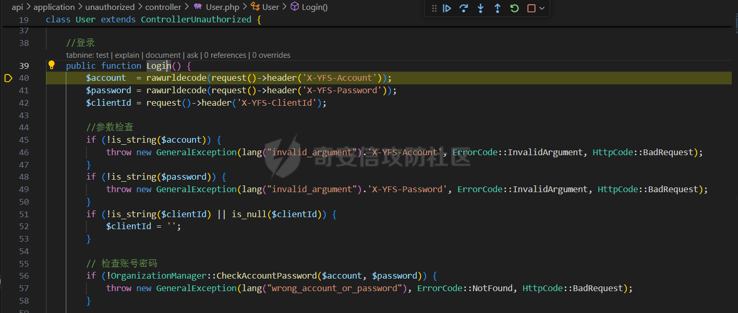Open the 'api' breadcrumb segment
This screenshot has width=738, height=313.
pyautogui.click(x=17, y=7)
